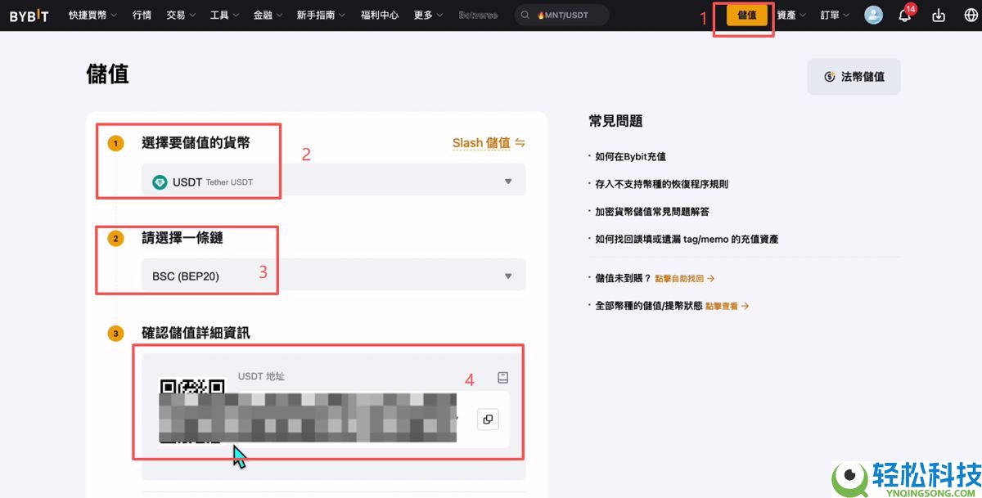Open the download app icon

pyautogui.click(x=938, y=15)
